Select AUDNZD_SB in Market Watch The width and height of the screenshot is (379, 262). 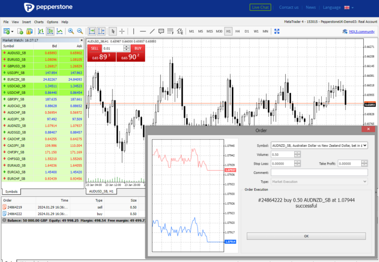click(42, 126)
